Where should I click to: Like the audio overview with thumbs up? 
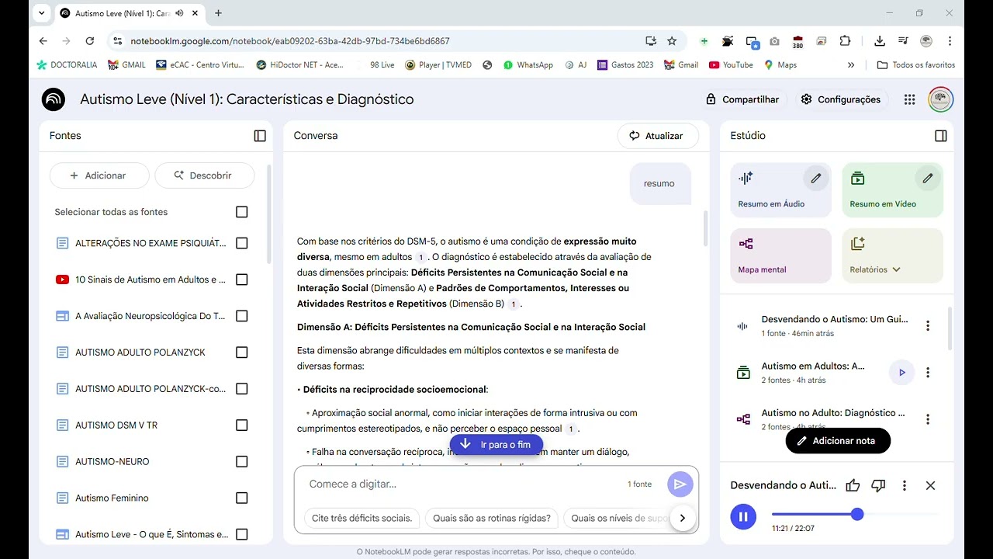[x=853, y=486]
